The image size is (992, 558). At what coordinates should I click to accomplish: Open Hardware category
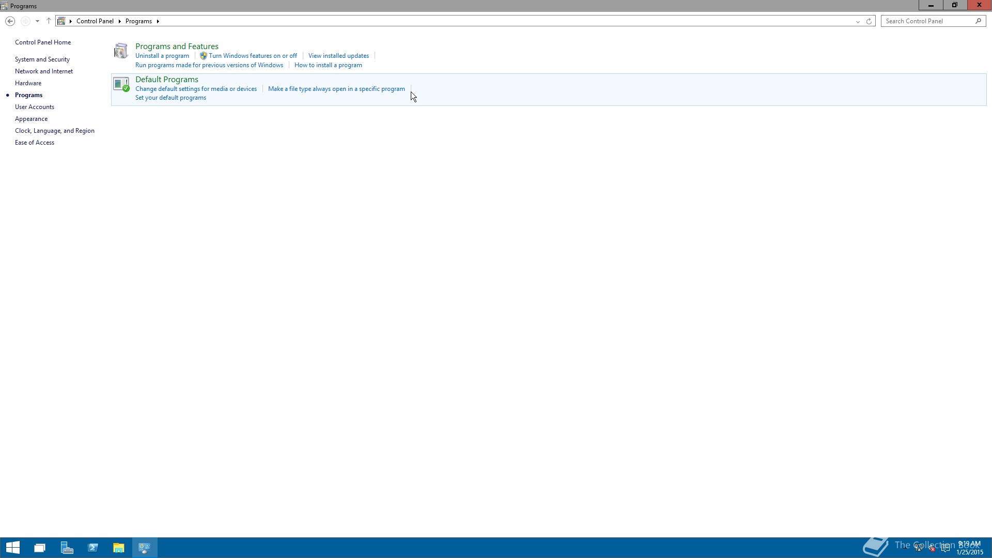point(28,83)
